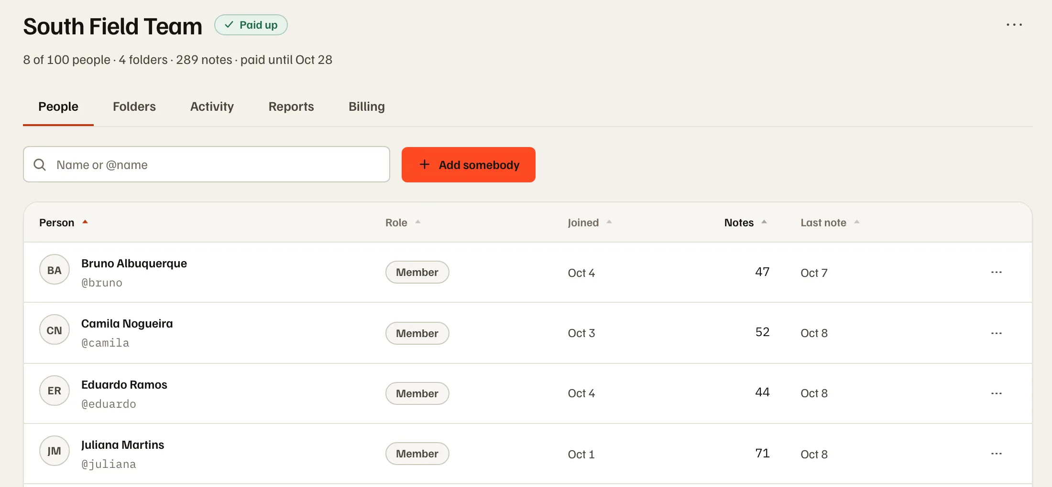This screenshot has height=487, width=1052.
Task: Sort table by Joined column
Action: click(x=590, y=222)
